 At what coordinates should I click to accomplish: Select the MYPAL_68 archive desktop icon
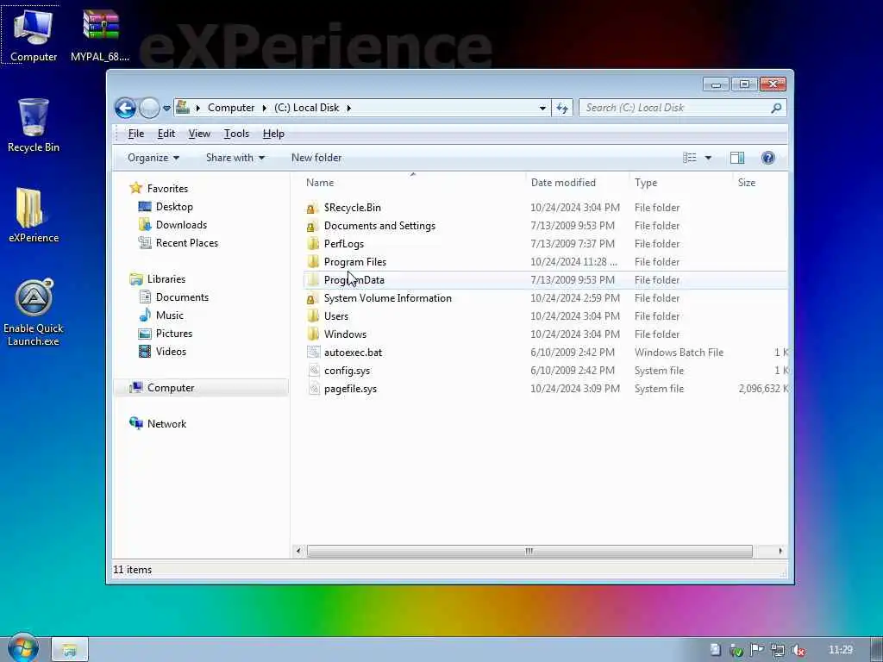click(100, 34)
